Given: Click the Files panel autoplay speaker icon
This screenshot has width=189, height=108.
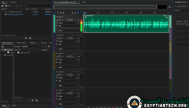Looking at the screenshot, I should (x=30, y=38).
